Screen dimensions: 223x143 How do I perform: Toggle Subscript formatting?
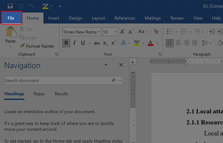[x=105, y=43]
